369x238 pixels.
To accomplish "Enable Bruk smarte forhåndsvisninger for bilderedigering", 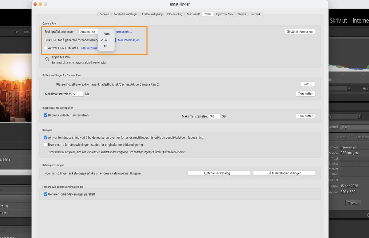I will [46, 144].
